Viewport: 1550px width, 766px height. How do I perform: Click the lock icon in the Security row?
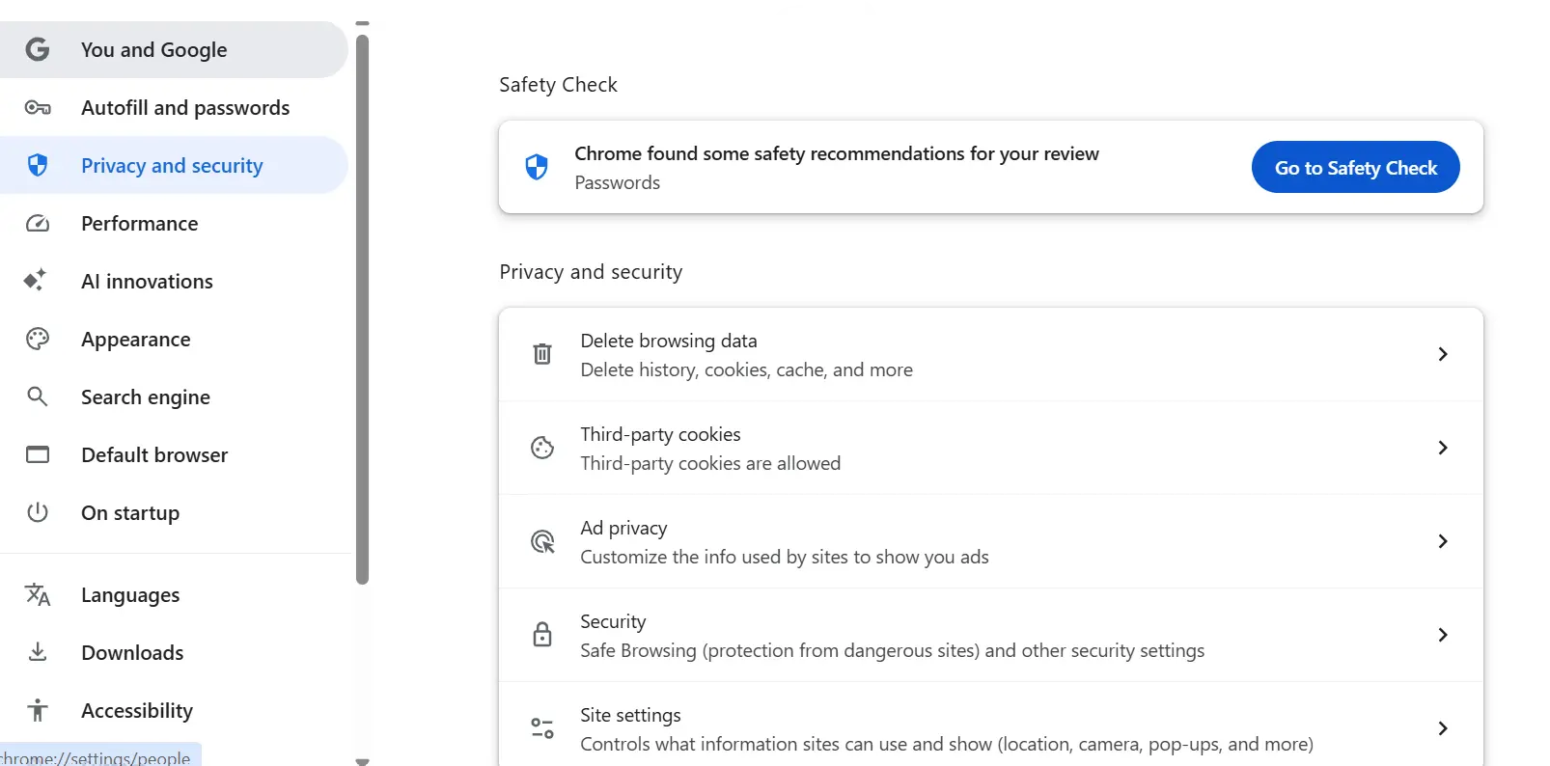coord(542,635)
